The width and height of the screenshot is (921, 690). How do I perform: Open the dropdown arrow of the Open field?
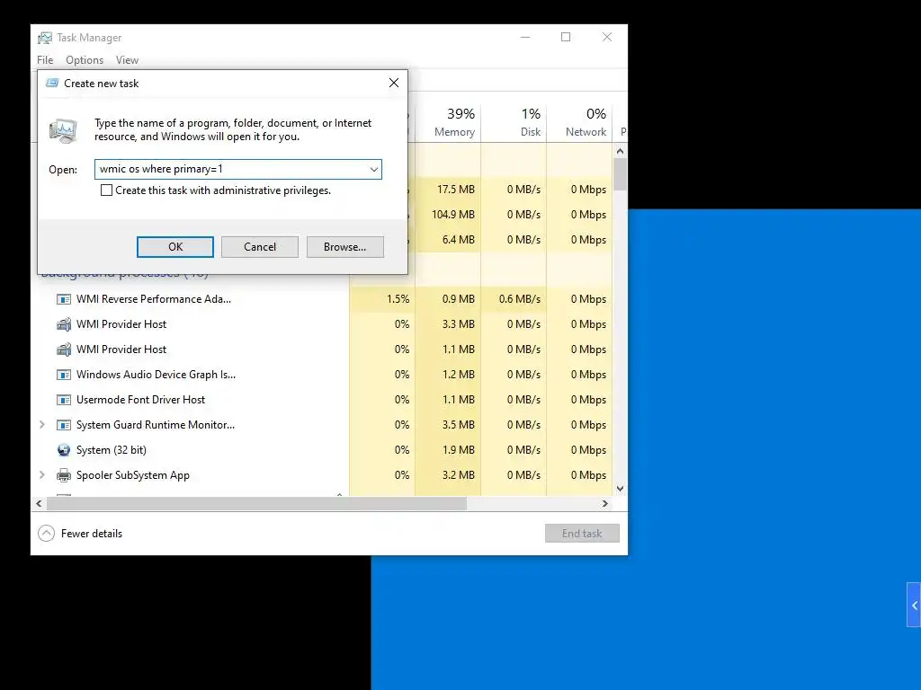pos(373,170)
